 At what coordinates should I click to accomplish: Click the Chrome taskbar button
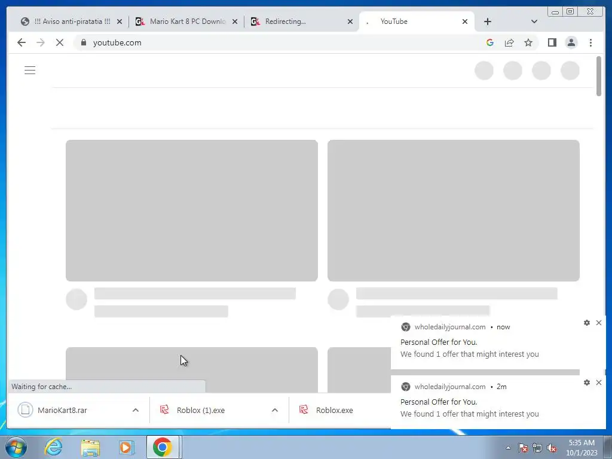(163, 447)
